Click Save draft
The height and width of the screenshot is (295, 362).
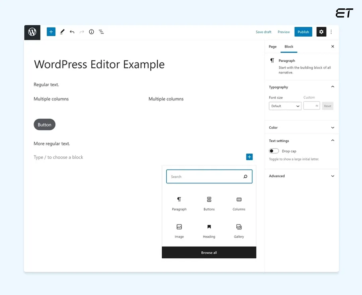pyautogui.click(x=264, y=32)
